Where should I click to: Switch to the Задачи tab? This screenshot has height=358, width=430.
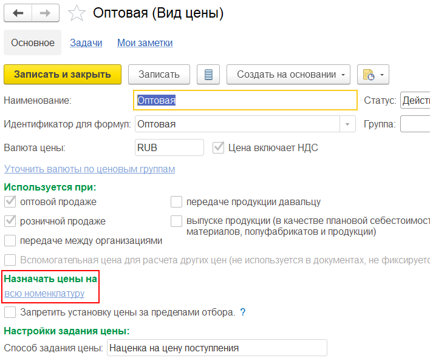(x=86, y=43)
